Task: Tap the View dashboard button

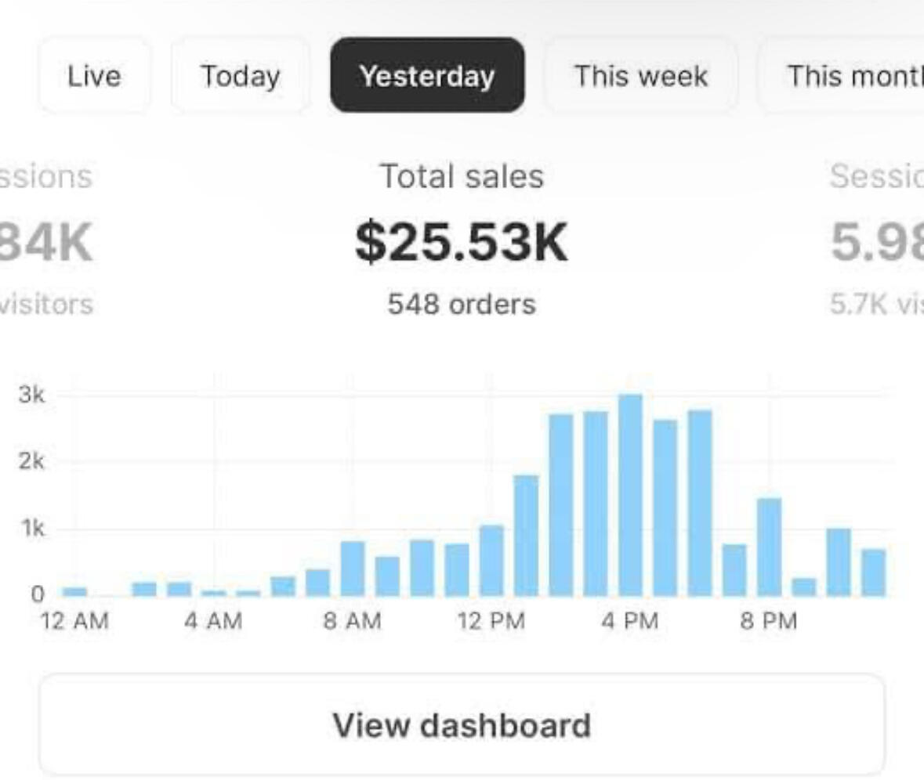Action: pos(462,724)
